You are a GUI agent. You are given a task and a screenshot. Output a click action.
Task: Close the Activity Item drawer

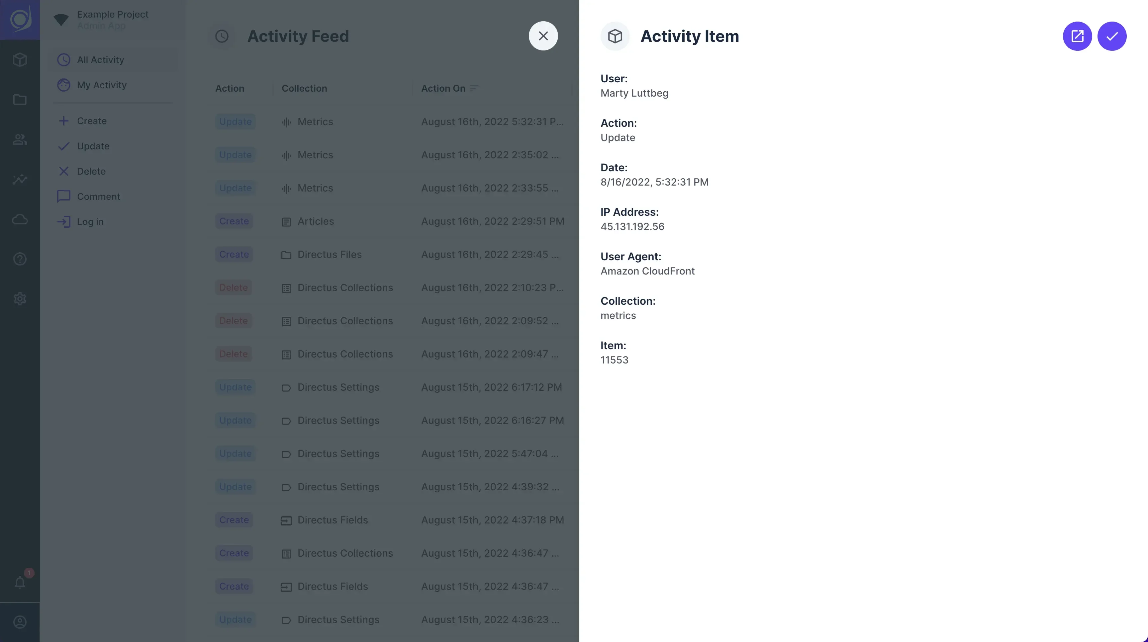(x=543, y=36)
